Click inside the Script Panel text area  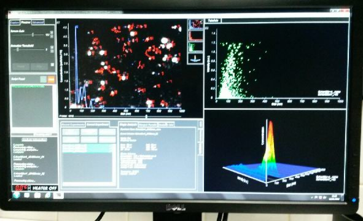tap(32, 106)
